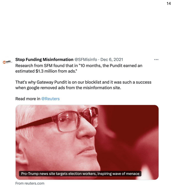The image size is (175, 188).
Task: Click the eyeglasses lens in the card photo
Action: click(68, 121)
